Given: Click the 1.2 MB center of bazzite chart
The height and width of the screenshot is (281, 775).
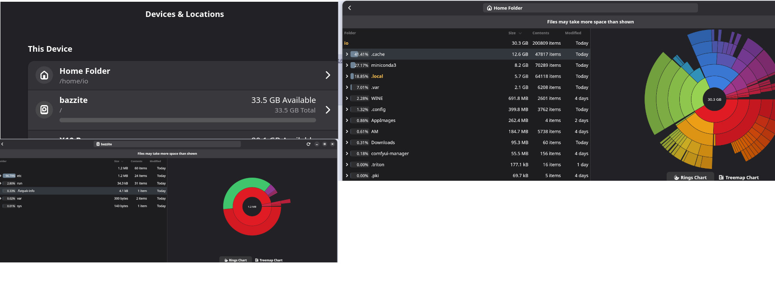Looking at the screenshot, I should [x=252, y=207].
